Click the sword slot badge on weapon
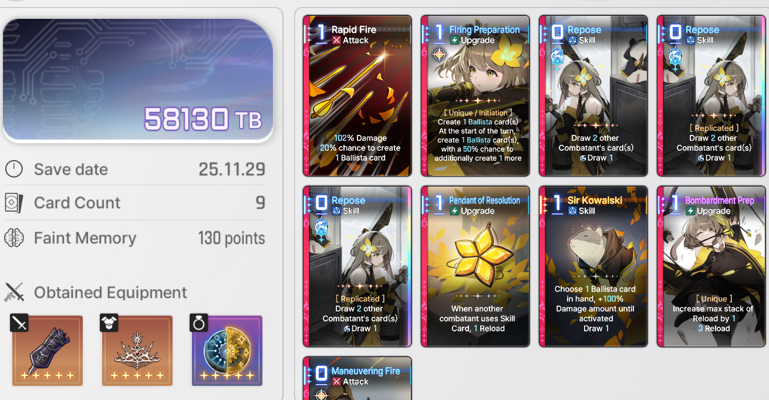Image resolution: width=769 pixels, height=400 pixels. [19, 323]
